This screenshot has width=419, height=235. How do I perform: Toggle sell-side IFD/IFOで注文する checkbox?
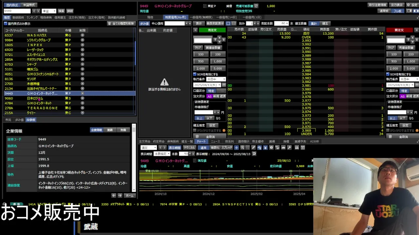click(x=195, y=131)
